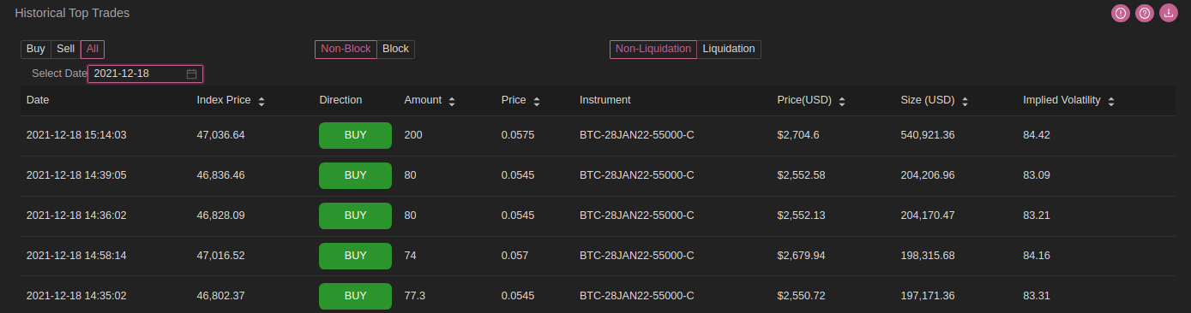Click the Instrument column header
Image resolution: width=1191 pixels, height=313 pixels.
(x=605, y=100)
